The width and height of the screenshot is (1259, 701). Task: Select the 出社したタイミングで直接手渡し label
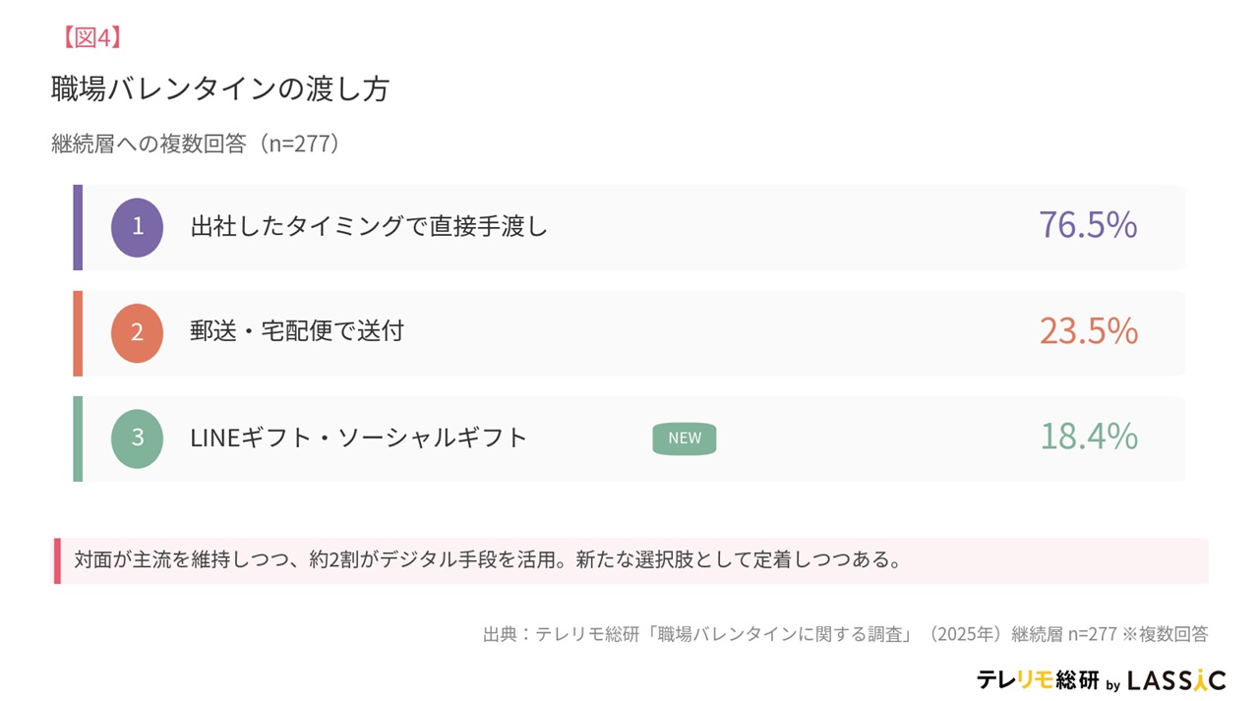pyautogui.click(x=369, y=226)
